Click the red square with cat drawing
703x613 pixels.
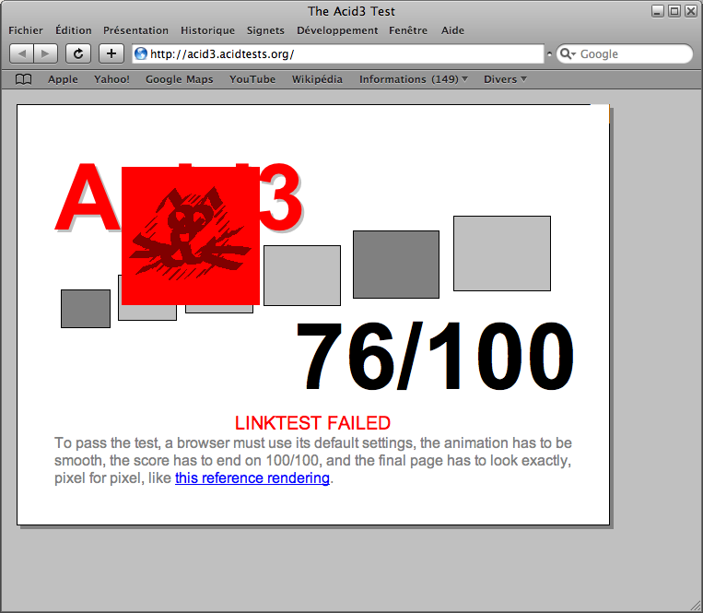(x=190, y=235)
